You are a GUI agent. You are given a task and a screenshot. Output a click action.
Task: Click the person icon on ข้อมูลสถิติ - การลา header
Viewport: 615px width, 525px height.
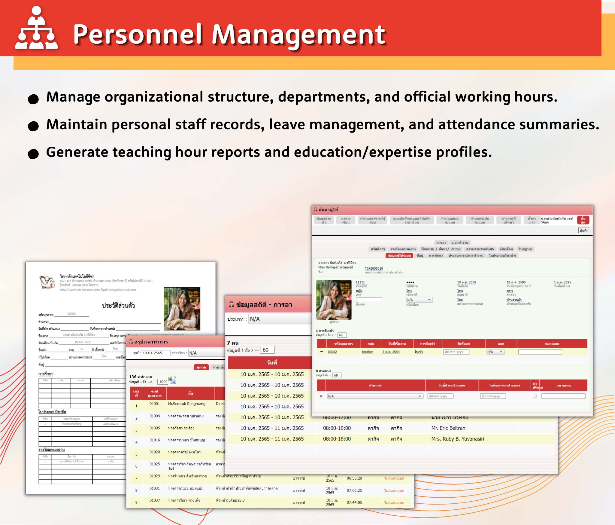coord(232,304)
